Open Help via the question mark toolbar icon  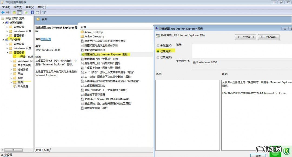(32, 12)
